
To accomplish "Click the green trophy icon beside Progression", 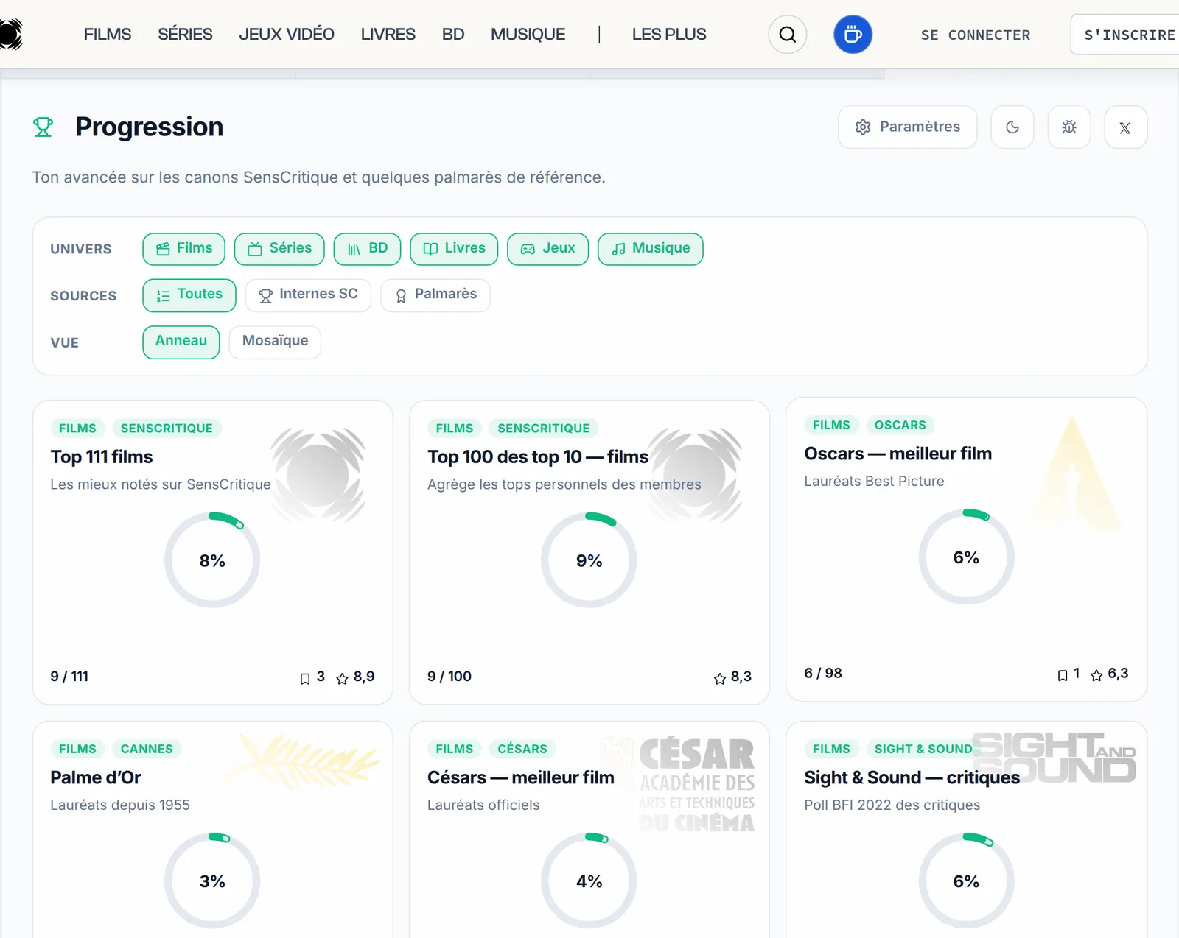I will coord(43,127).
